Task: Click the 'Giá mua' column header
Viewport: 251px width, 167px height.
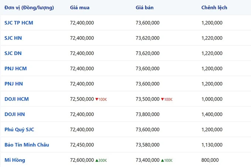Action: [x=80, y=7]
